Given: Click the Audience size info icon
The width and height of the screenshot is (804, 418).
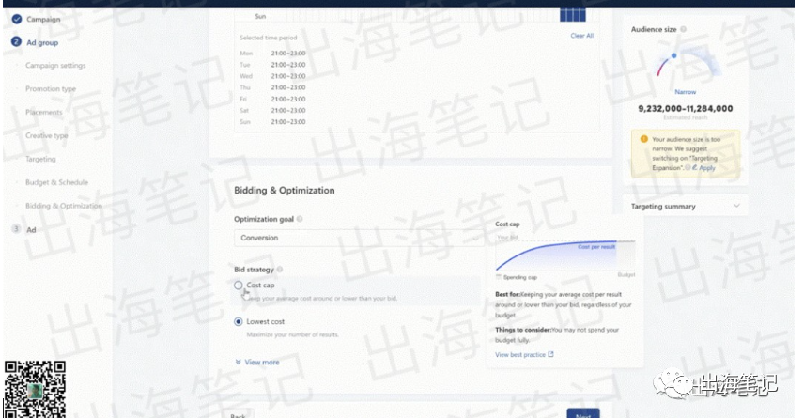Looking at the screenshot, I should 684,30.
